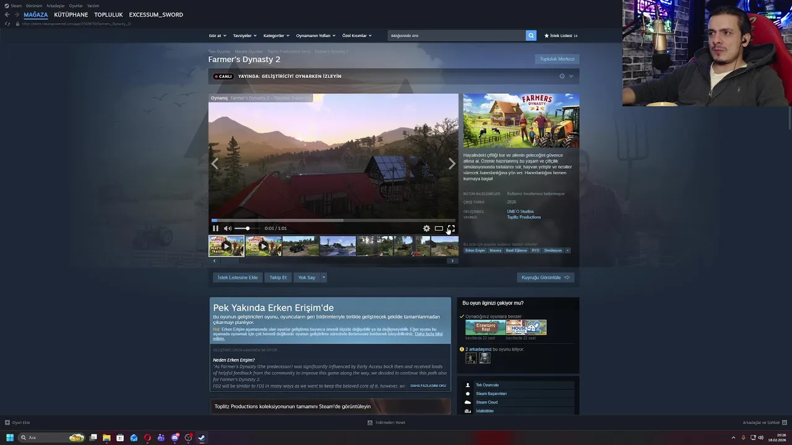This screenshot has width=792, height=445.
Task: Nudge thumbnail strip right arrow
Action: tap(452, 261)
